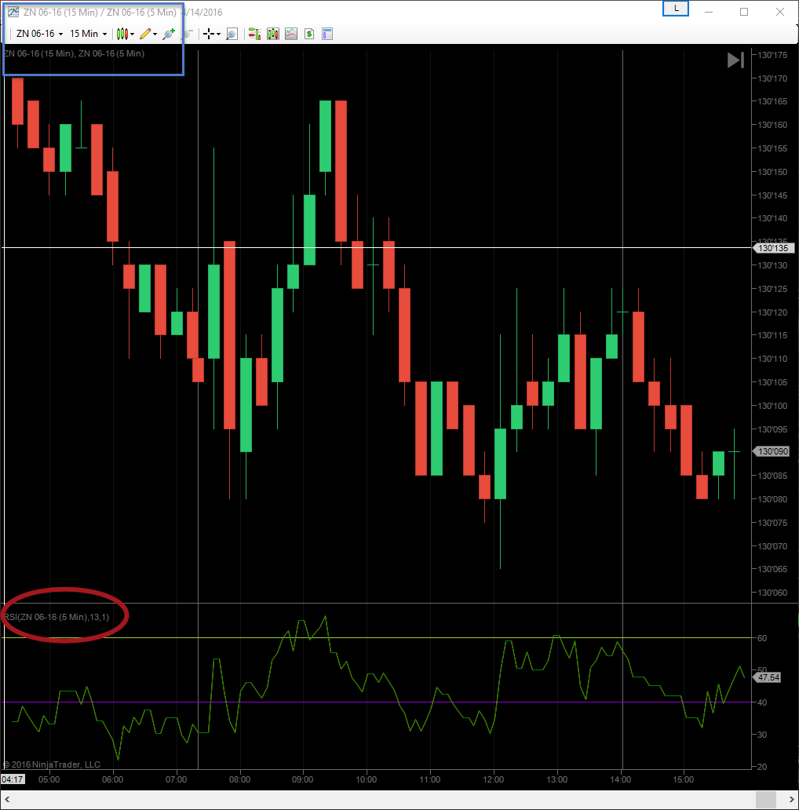Open the Data Series candlestick icon
This screenshot has width=799, height=810.
tap(273, 34)
